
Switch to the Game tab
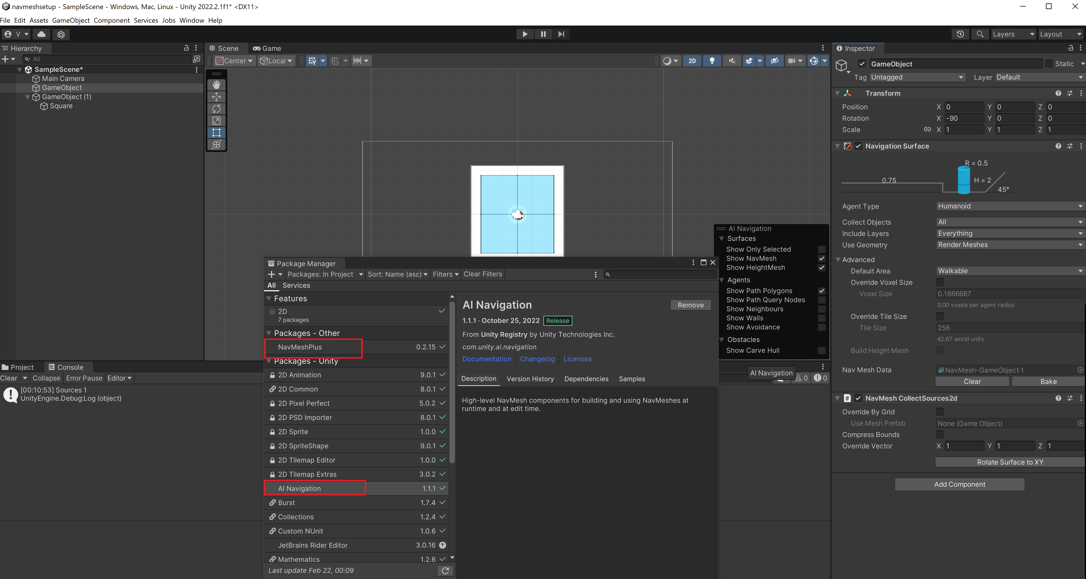click(267, 49)
